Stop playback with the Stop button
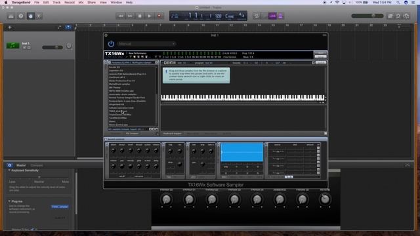This screenshot has height=236, width=420. (x=140, y=16)
